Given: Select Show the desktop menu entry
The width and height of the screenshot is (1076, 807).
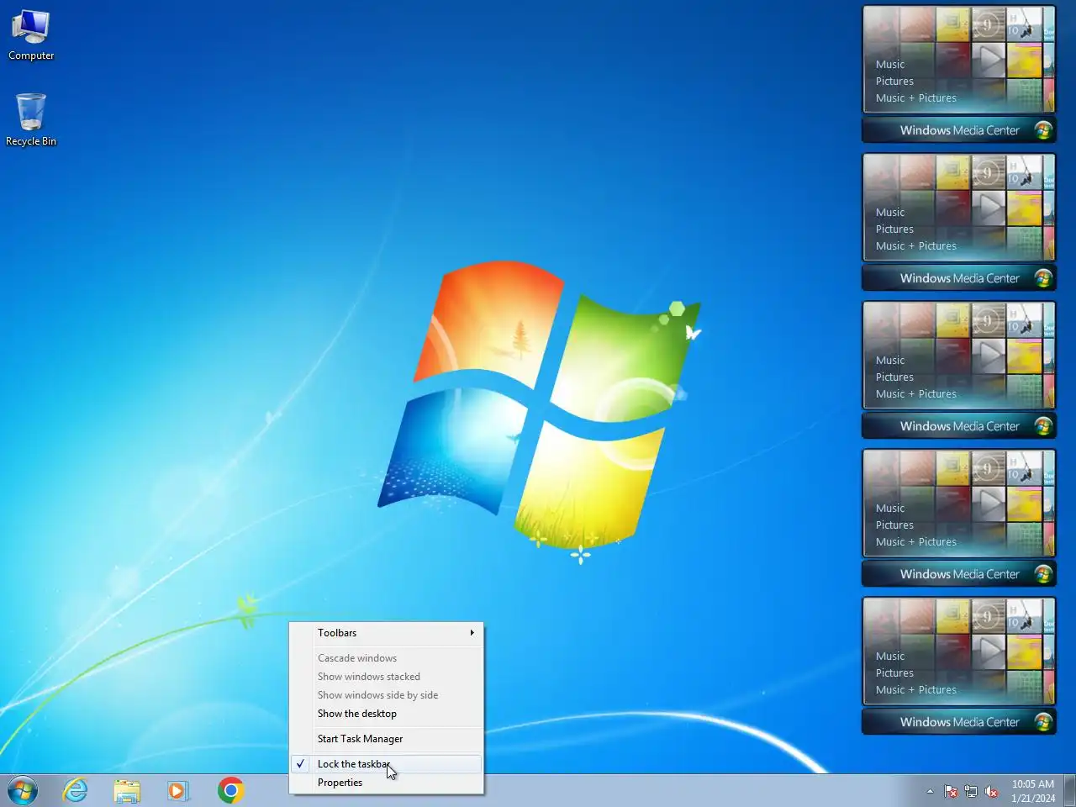Looking at the screenshot, I should tap(387, 714).
